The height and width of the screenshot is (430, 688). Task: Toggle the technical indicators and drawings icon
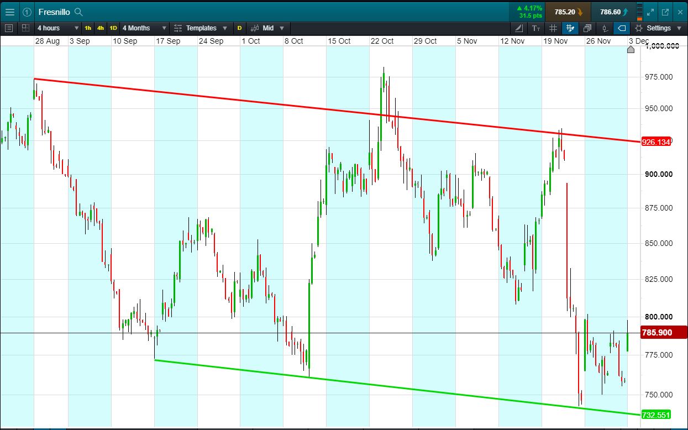[x=570, y=28]
